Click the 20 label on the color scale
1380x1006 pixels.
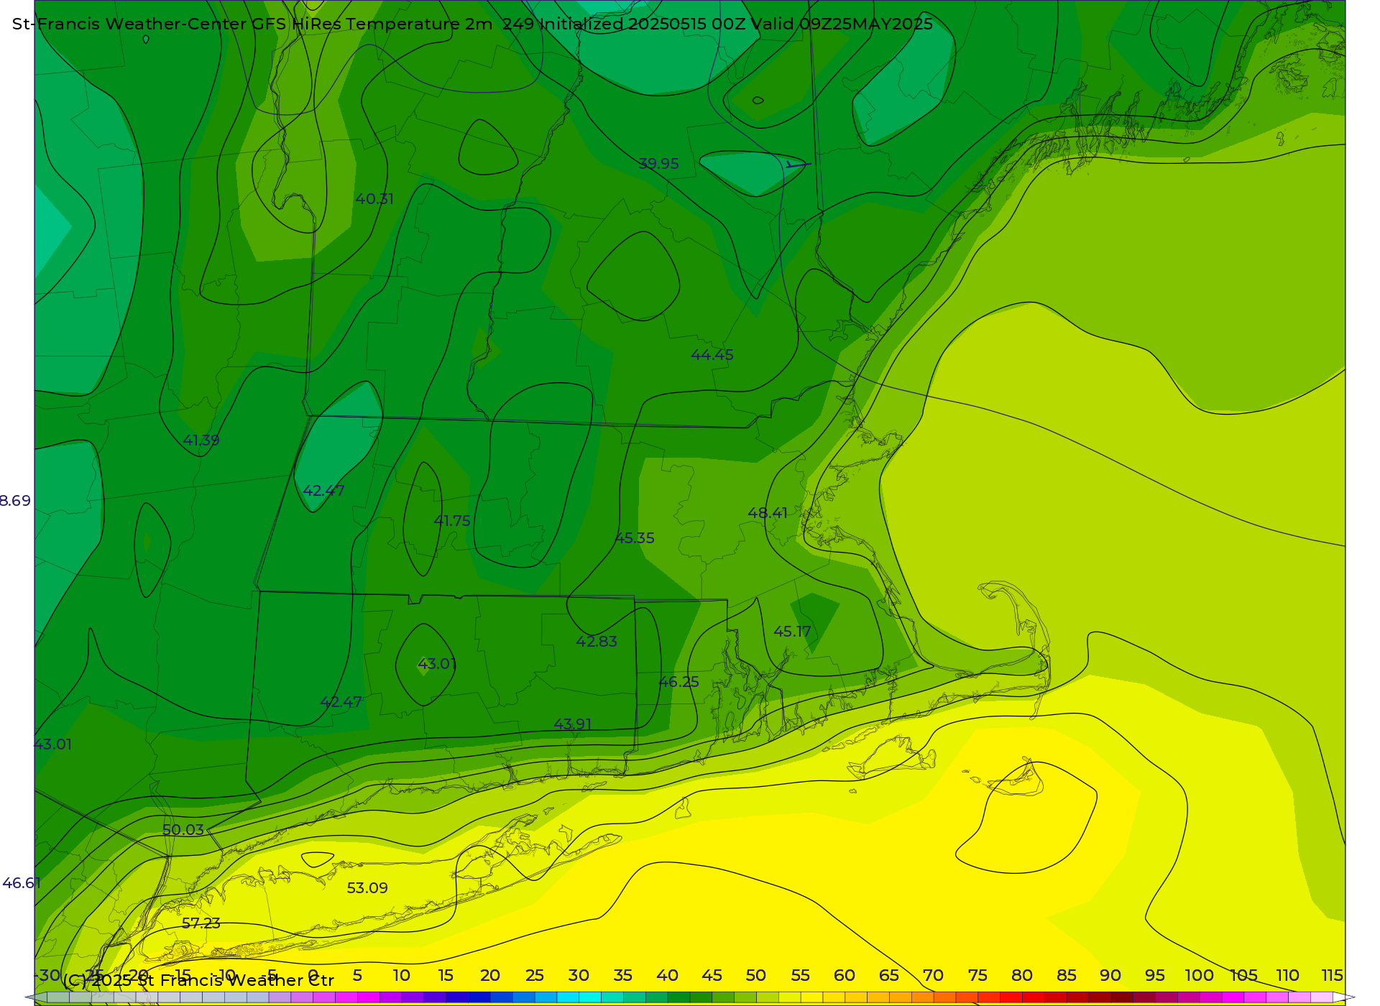490,975
